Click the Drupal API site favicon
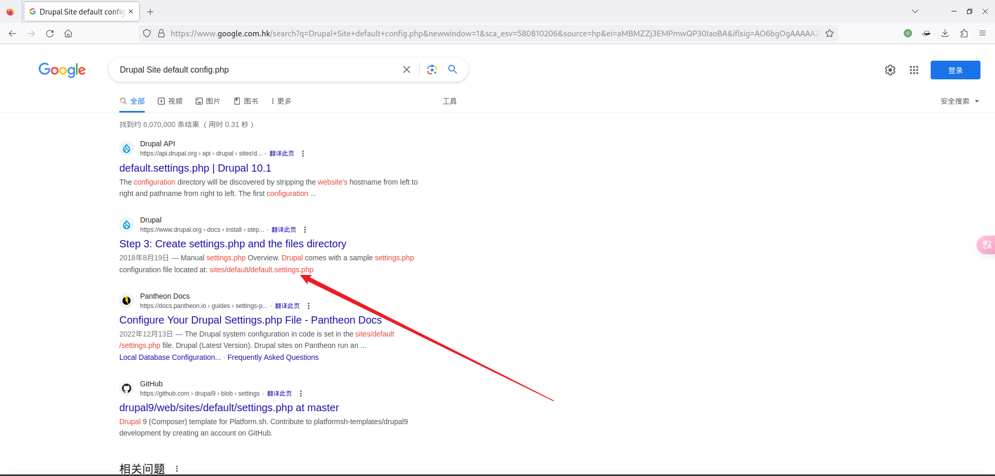This screenshot has height=476, width=995. point(127,149)
